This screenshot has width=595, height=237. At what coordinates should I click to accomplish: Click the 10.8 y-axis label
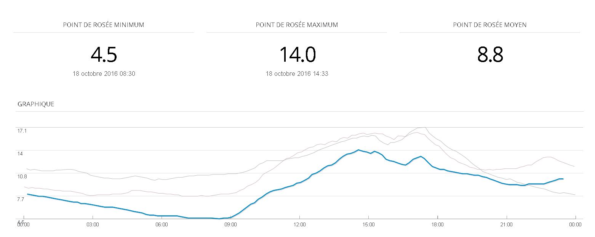(22, 176)
